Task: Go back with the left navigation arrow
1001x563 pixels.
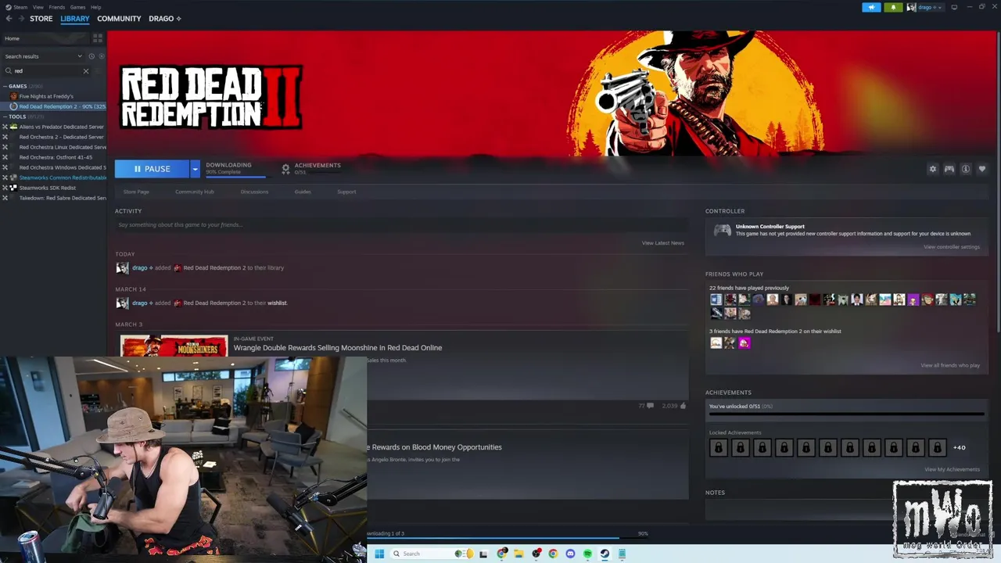Action: click(9, 19)
